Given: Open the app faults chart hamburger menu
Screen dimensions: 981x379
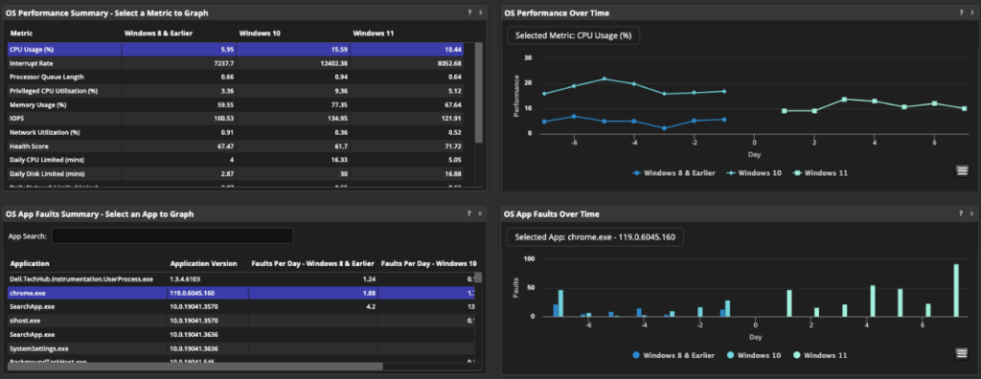Looking at the screenshot, I should [x=962, y=353].
